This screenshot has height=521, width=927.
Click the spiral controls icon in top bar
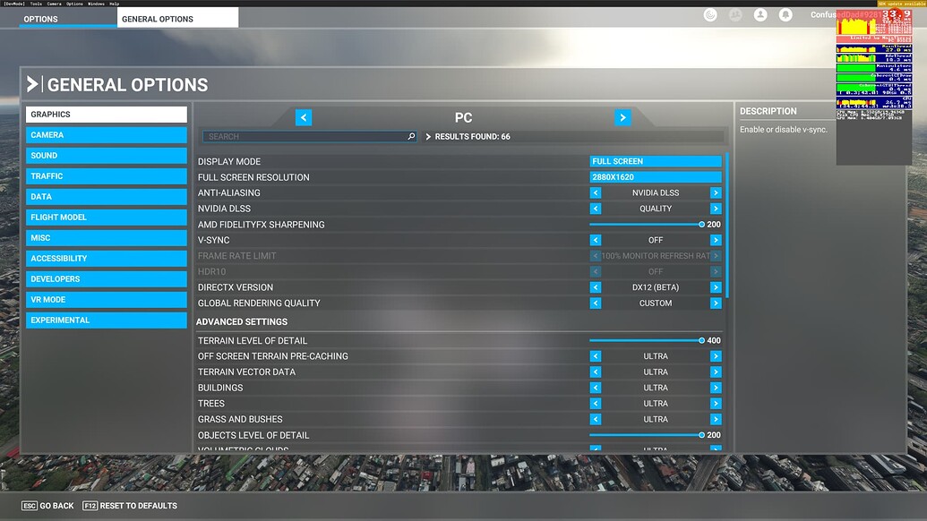coord(710,14)
